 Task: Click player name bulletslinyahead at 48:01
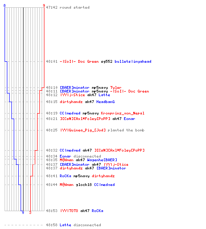pos(133,61)
